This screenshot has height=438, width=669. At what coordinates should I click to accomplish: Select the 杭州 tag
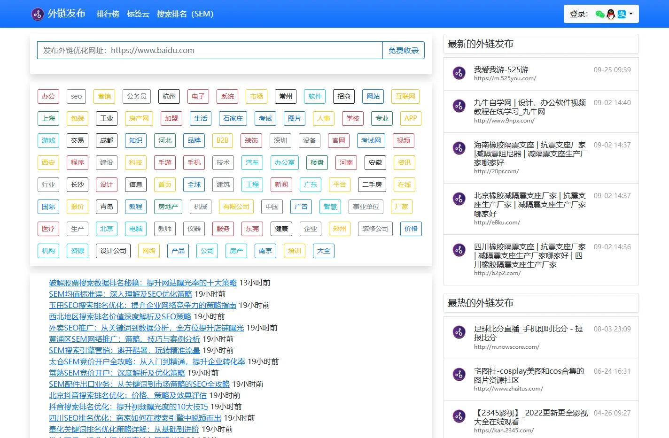[x=169, y=96]
